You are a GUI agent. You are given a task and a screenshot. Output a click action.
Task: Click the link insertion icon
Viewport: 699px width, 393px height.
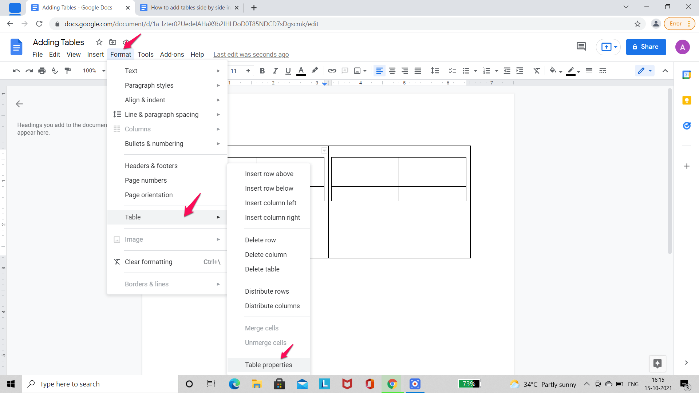(x=332, y=71)
